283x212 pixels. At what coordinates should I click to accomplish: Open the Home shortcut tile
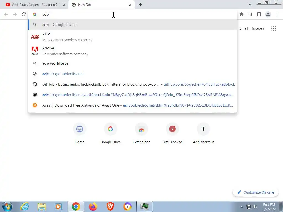coord(80,133)
